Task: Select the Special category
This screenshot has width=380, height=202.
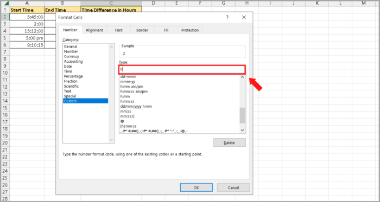Action: pos(85,96)
